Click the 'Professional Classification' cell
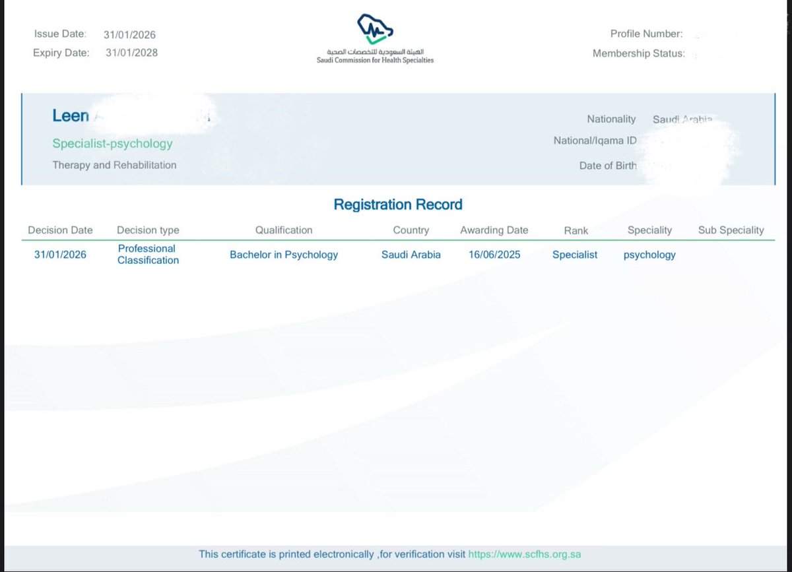The image size is (792, 572). 148,254
